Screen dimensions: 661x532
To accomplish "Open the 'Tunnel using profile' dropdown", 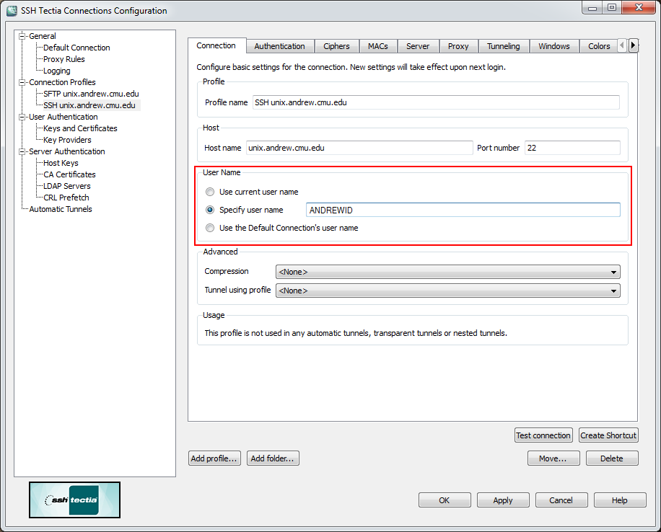I will pos(447,291).
